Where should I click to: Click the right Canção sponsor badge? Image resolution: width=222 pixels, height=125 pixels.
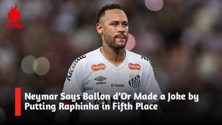click(134, 66)
